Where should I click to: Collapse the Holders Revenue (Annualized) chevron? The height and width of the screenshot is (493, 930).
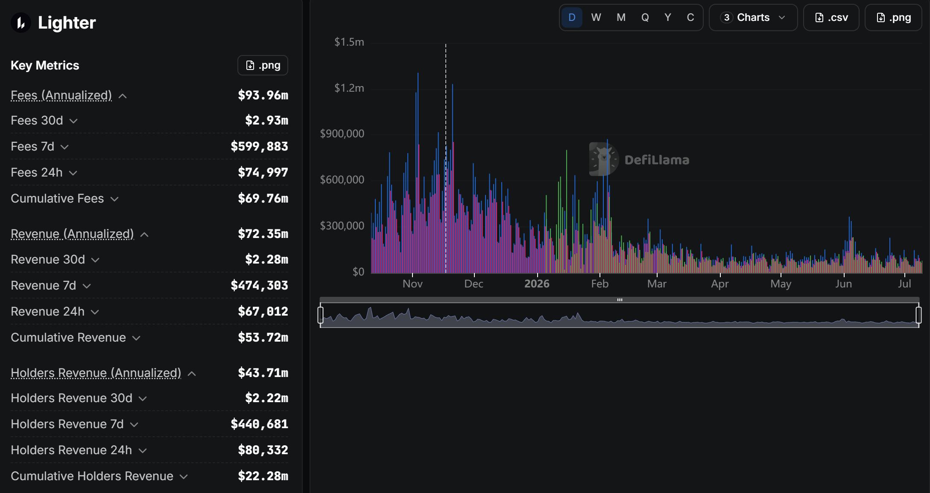(192, 374)
